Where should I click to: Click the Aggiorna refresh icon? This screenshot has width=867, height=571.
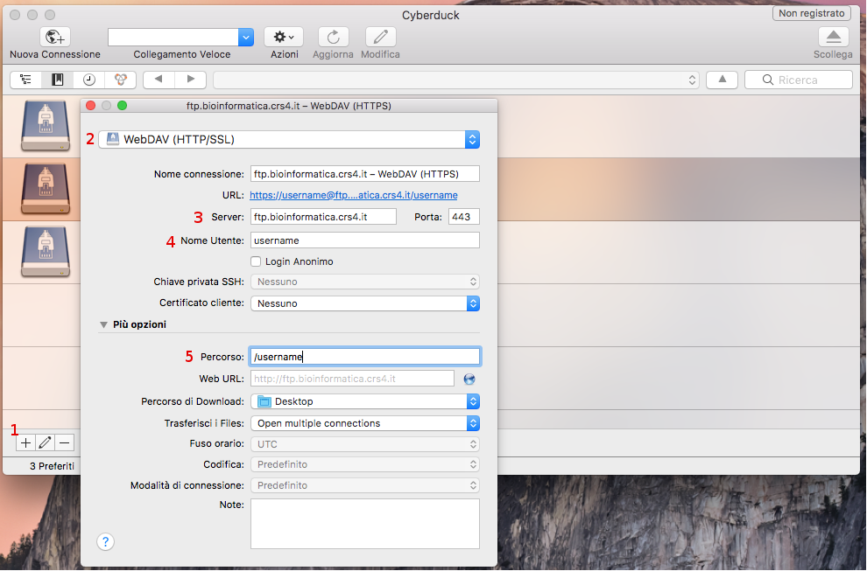coord(333,37)
